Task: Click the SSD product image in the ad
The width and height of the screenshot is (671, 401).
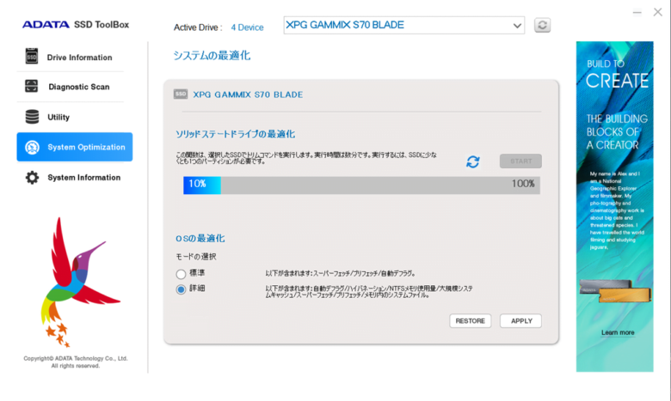Action: click(615, 290)
